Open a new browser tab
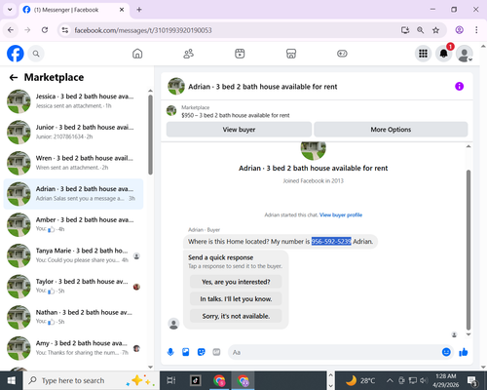 [139, 10]
